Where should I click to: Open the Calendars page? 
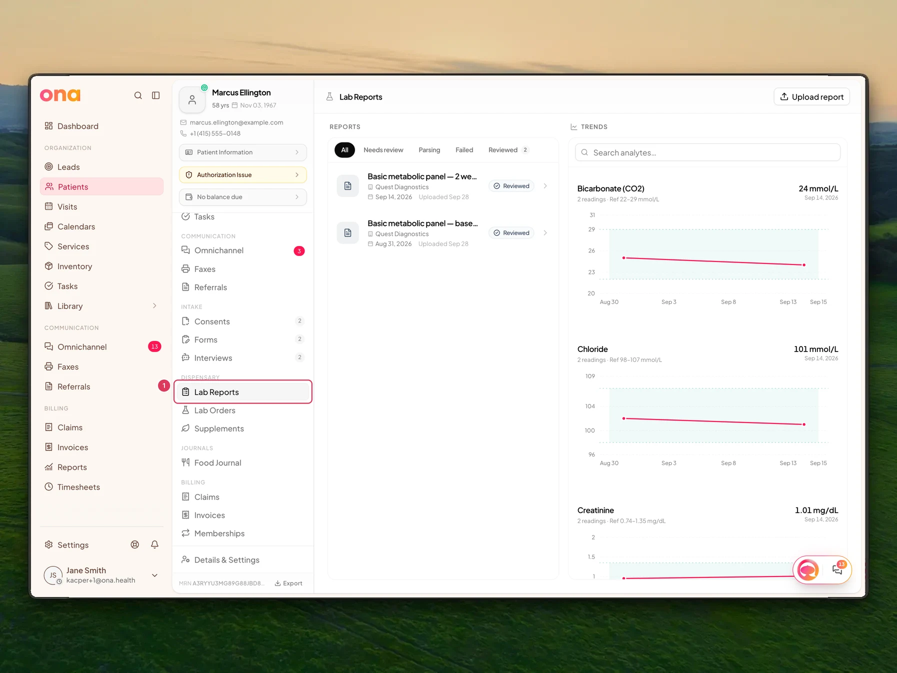[x=101, y=226]
